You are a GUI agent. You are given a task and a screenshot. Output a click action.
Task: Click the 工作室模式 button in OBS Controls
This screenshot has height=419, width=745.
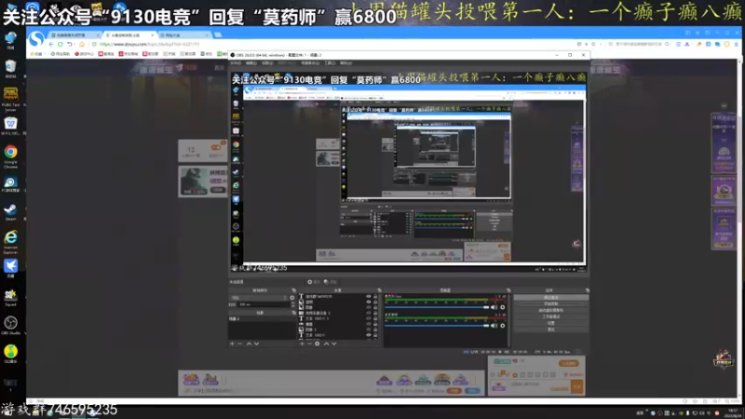pyautogui.click(x=551, y=317)
